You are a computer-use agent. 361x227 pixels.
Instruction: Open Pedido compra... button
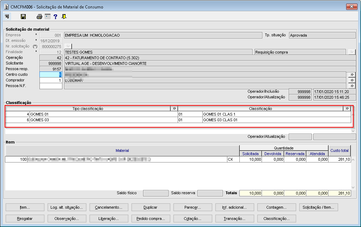pyautogui.click(x=151, y=219)
